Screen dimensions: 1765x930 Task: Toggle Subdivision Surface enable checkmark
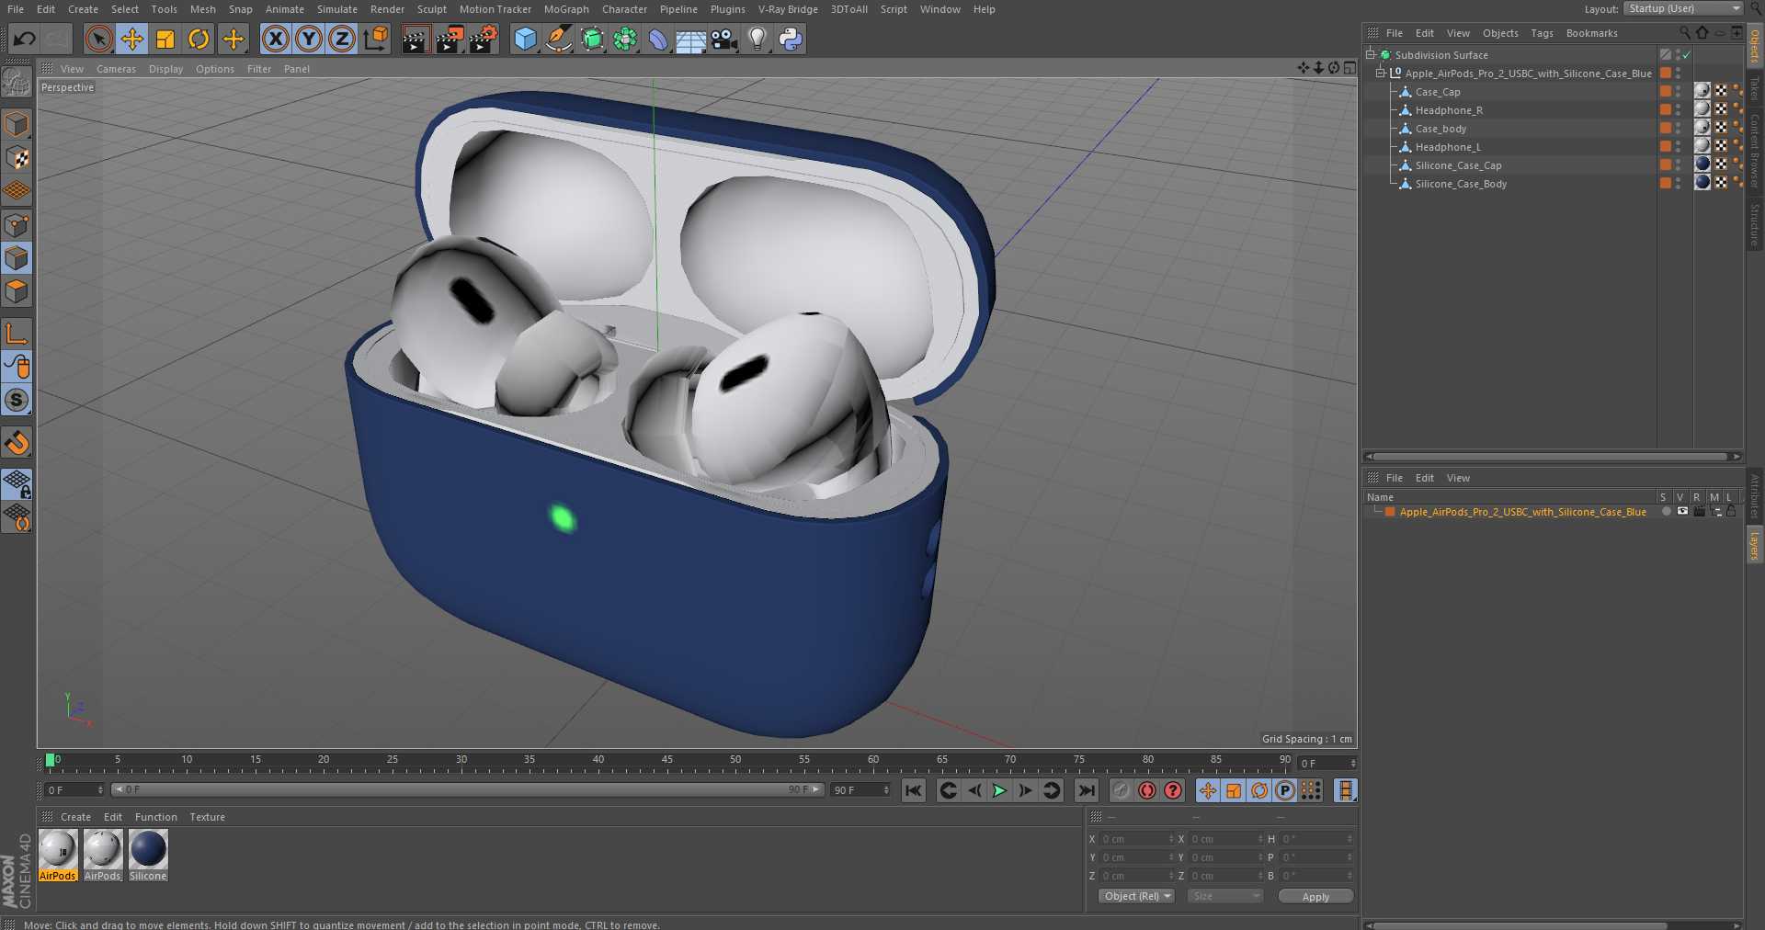pyautogui.click(x=1686, y=55)
